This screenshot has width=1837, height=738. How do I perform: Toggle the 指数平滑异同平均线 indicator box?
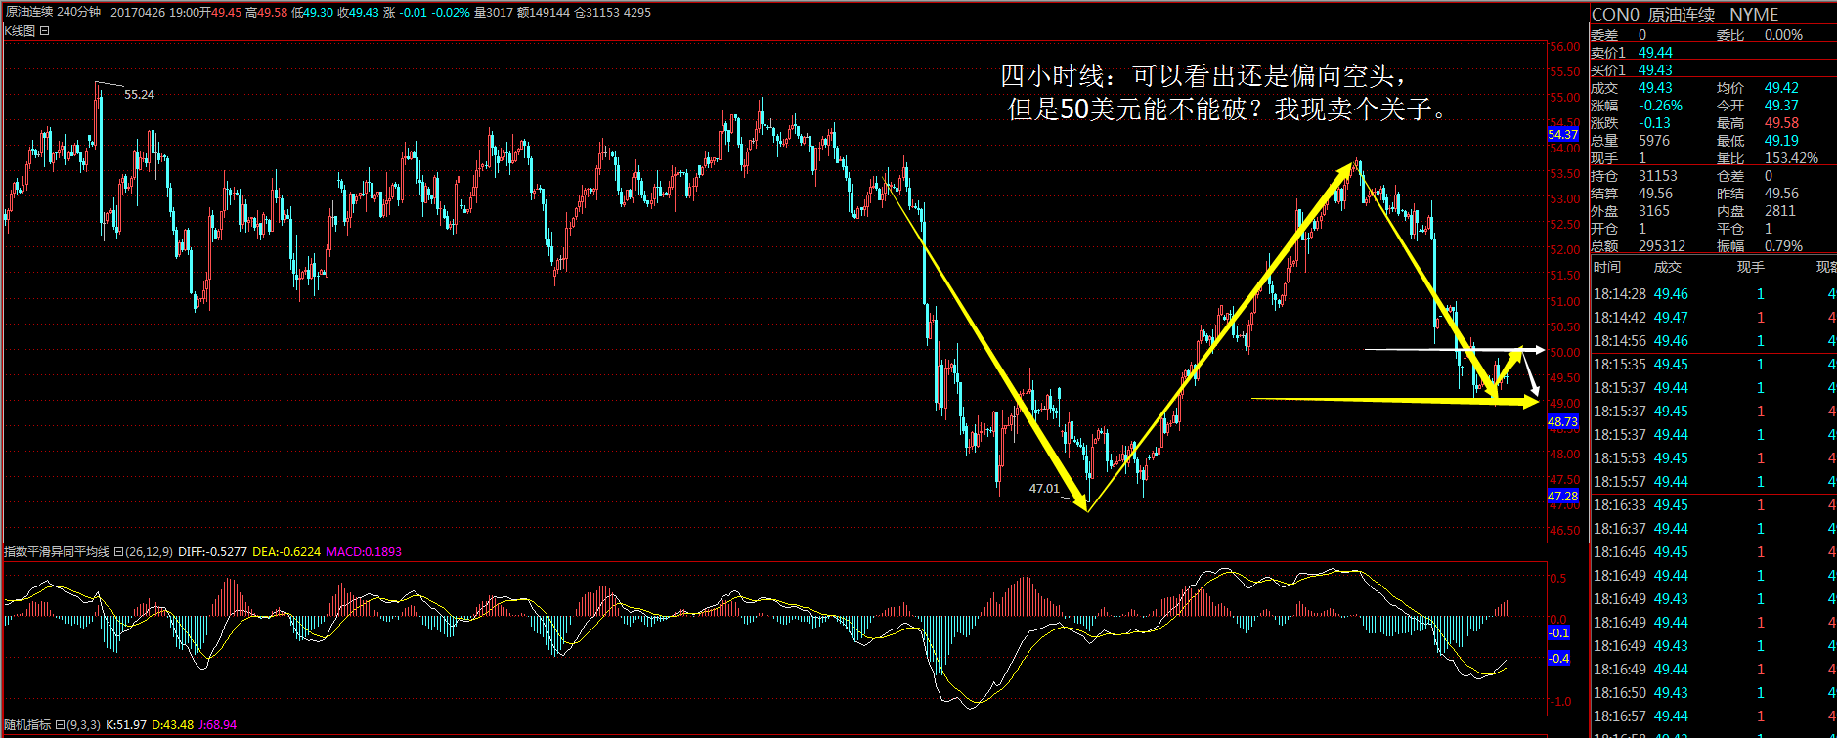(118, 552)
